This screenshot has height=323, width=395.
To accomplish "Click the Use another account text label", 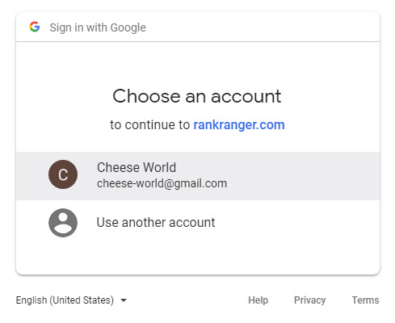I will [156, 223].
